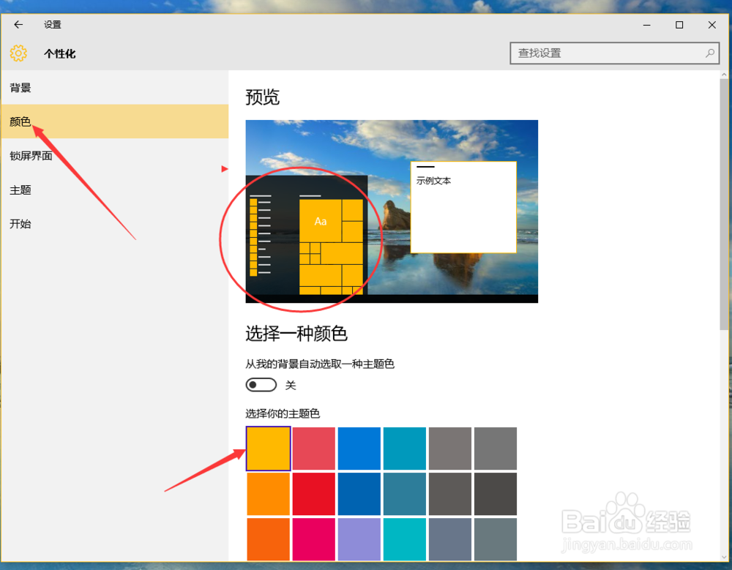This screenshot has width=732, height=570.
Task: Select the light purple accent color
Action: coord(359,539)
